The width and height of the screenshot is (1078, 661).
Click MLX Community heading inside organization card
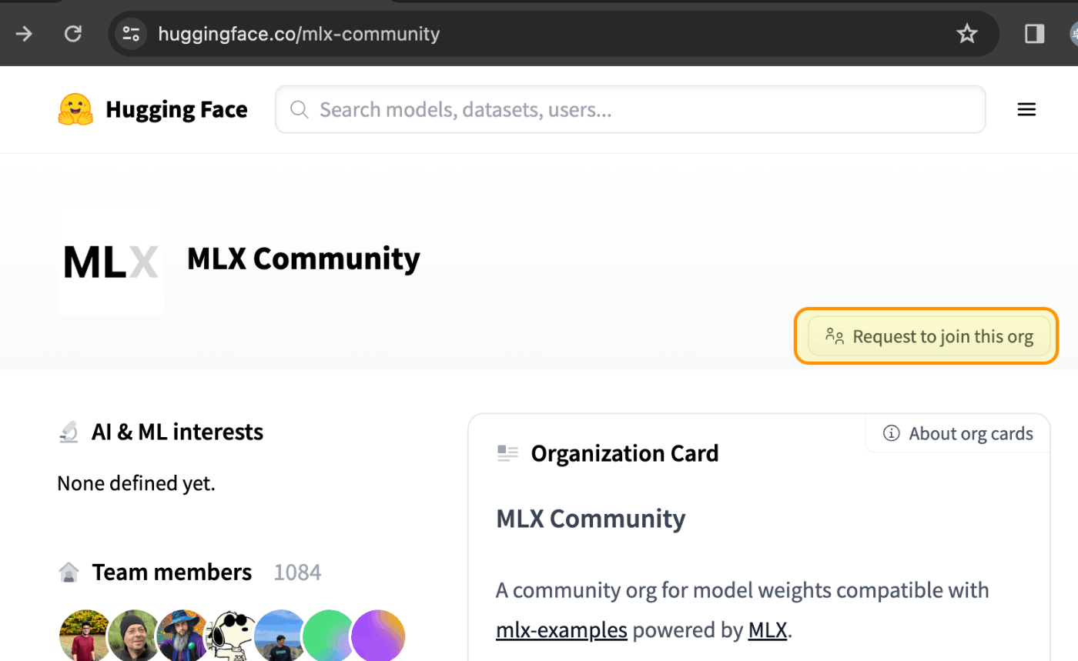(591, 519)
